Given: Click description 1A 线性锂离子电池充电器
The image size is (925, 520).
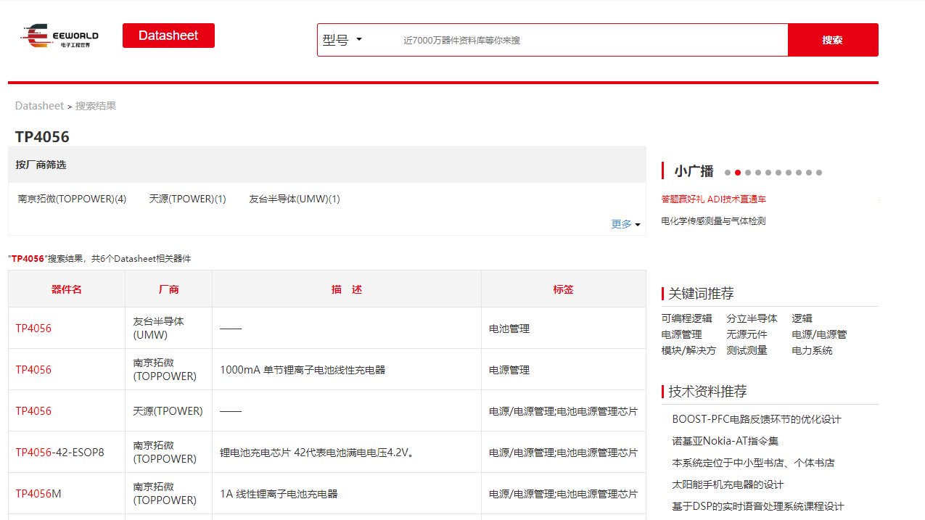Looking at the screenshot, I should point(279,494).
